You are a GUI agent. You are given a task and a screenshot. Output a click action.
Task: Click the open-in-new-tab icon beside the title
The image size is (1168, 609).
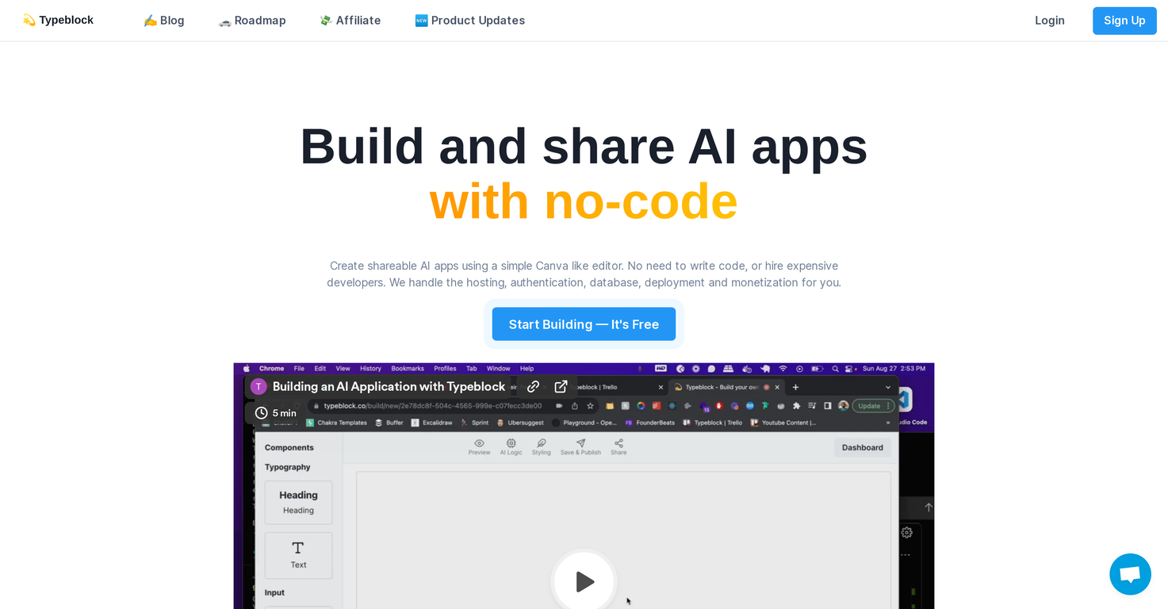pyautogui.click(x=560, y=387)
